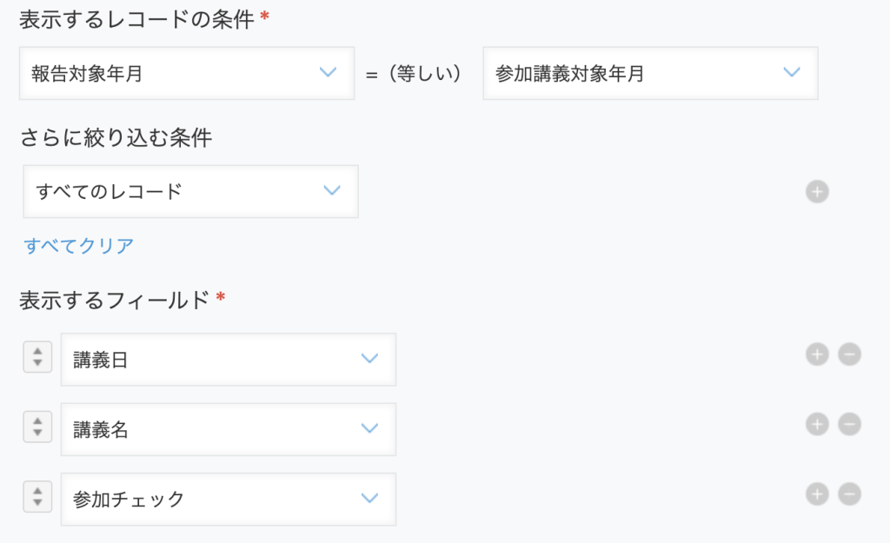Viewport: 890px width, 543px height.
Task: Click the reorder handle for 参加チェック
Action: click(37, 496)
